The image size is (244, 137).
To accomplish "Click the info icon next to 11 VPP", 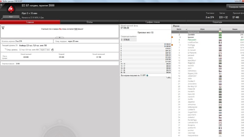I will [x=147, y=75].
